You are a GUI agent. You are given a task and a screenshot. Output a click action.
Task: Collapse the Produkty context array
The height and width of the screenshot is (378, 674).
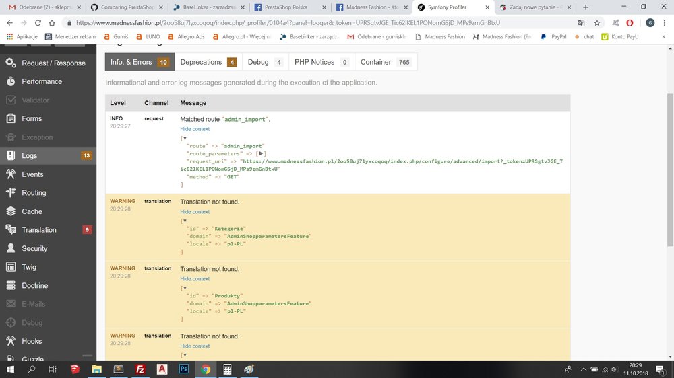(x=185, y=288)
